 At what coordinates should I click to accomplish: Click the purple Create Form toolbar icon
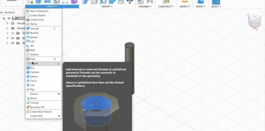(74, 2)
